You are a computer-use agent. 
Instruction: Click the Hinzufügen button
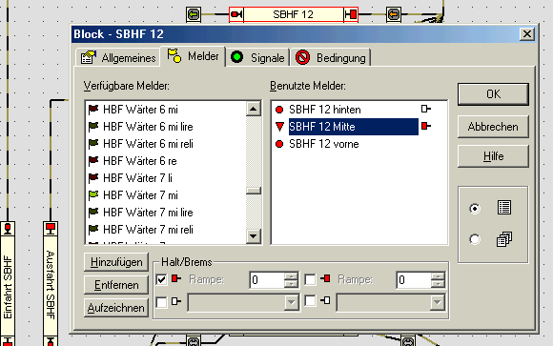click(116, 262)
